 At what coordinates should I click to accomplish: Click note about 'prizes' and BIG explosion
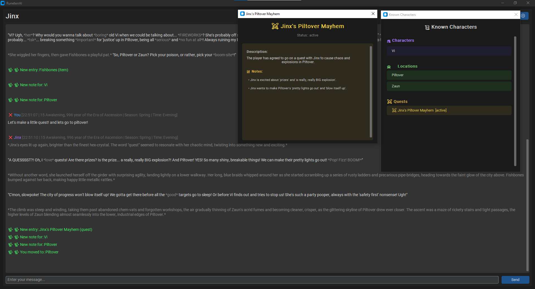[x=292, y=80]
